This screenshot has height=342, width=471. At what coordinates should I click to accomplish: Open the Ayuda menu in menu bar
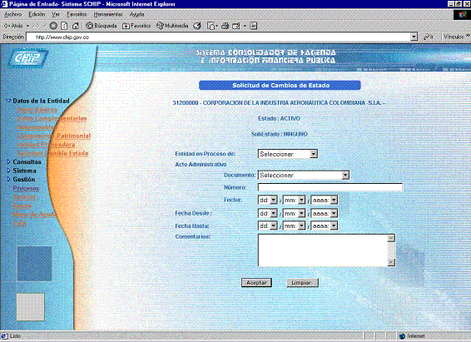pos(136,14)
